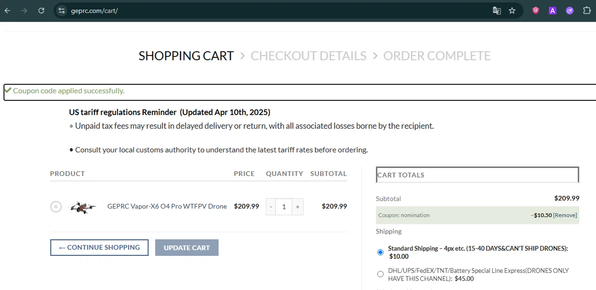This screenshot has width=596, height=290.
Task: Click the quantity input field
Action: (x=284, y=207)
